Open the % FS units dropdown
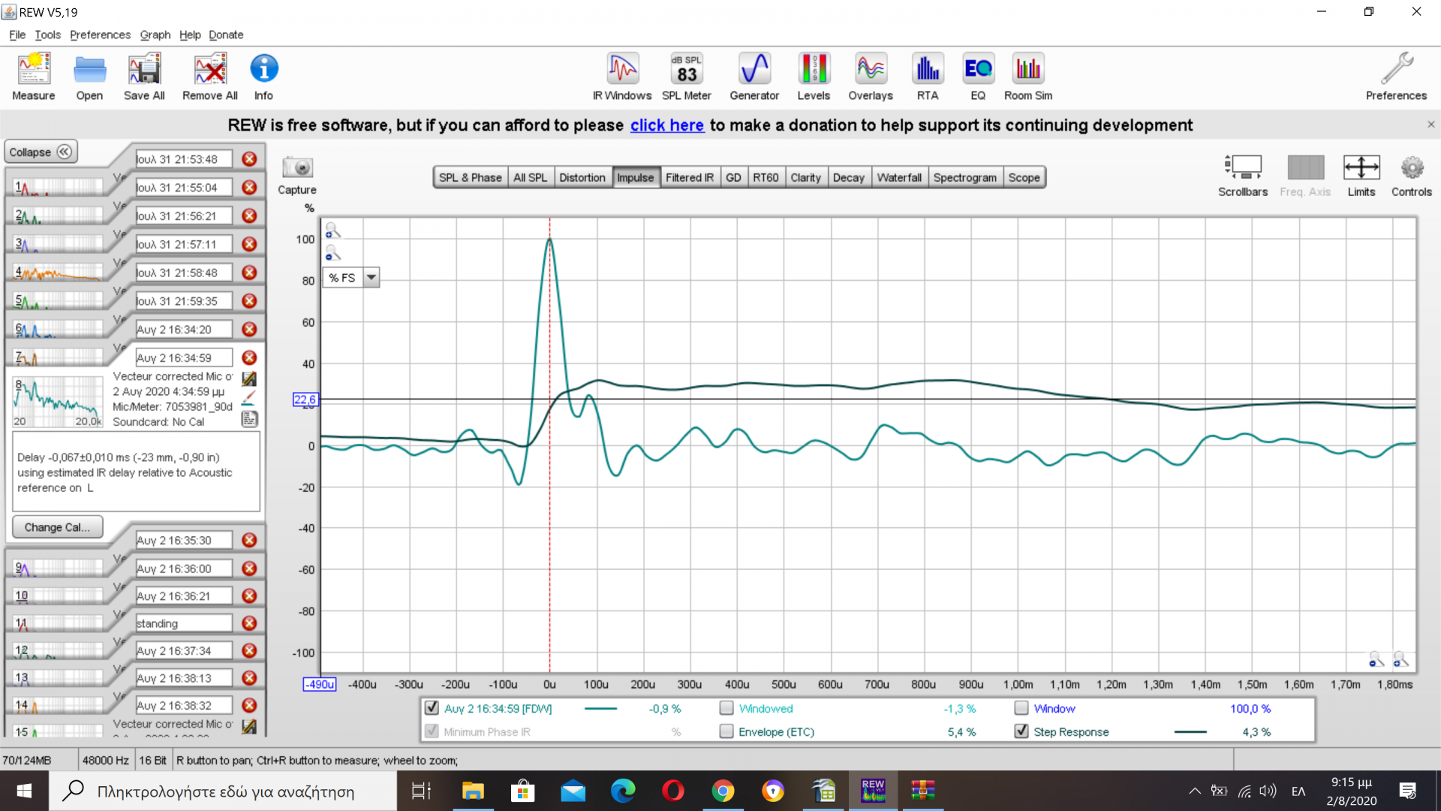The width and height of the screenshot is (1441, 811). 371,278
